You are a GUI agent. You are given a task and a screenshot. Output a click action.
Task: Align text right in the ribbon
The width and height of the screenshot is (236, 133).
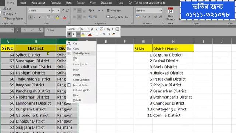84,17
